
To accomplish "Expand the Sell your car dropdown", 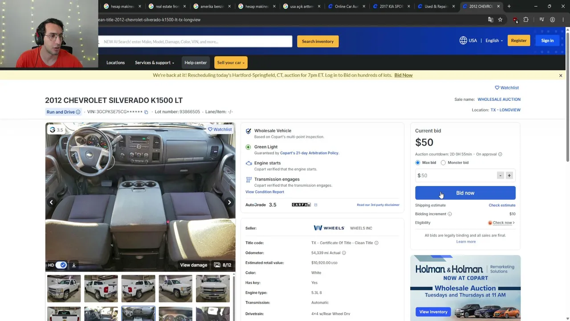I will [x=231, y=62].
